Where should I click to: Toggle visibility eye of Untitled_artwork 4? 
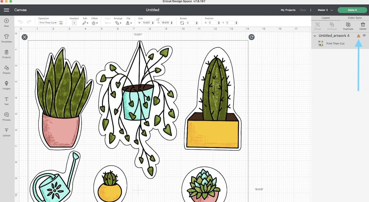364,36
